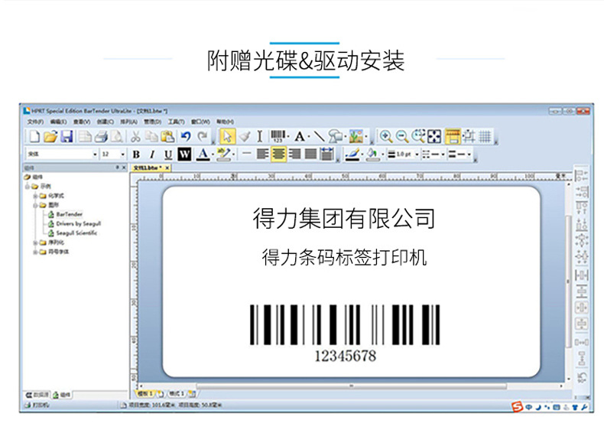Expand the last folder in the components tree
The width and height of the screenshot is (604, 436).
click(35, 252)
